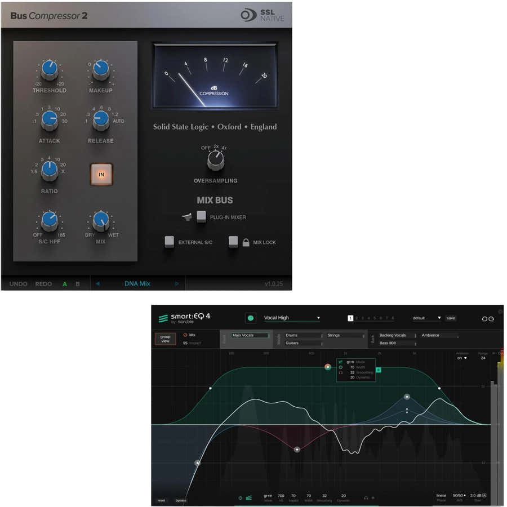Select state slot 2 in smart:EQ

tap(357, 318)
